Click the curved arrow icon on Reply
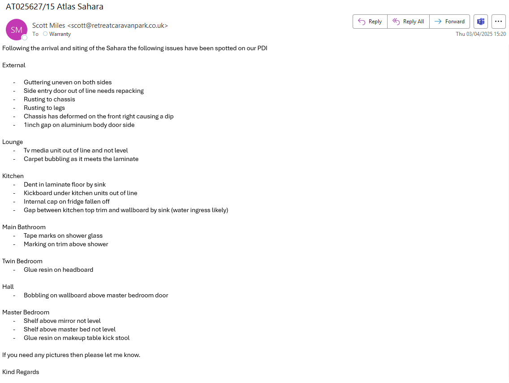 [x=362, y=22]
